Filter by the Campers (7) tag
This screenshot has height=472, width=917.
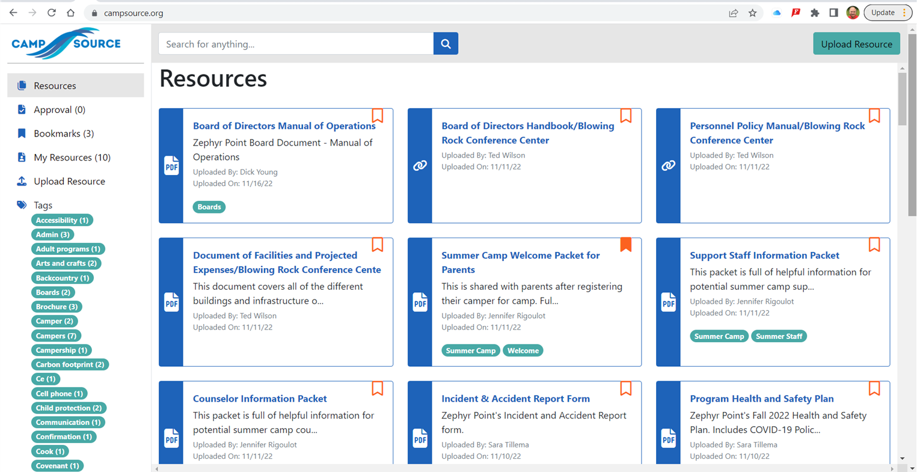click(x=56, y=336)
